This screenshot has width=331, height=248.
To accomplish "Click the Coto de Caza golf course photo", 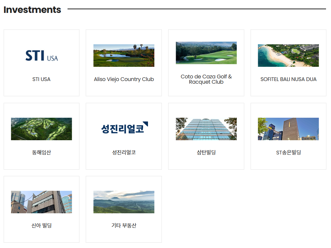I will pos(206,53).
